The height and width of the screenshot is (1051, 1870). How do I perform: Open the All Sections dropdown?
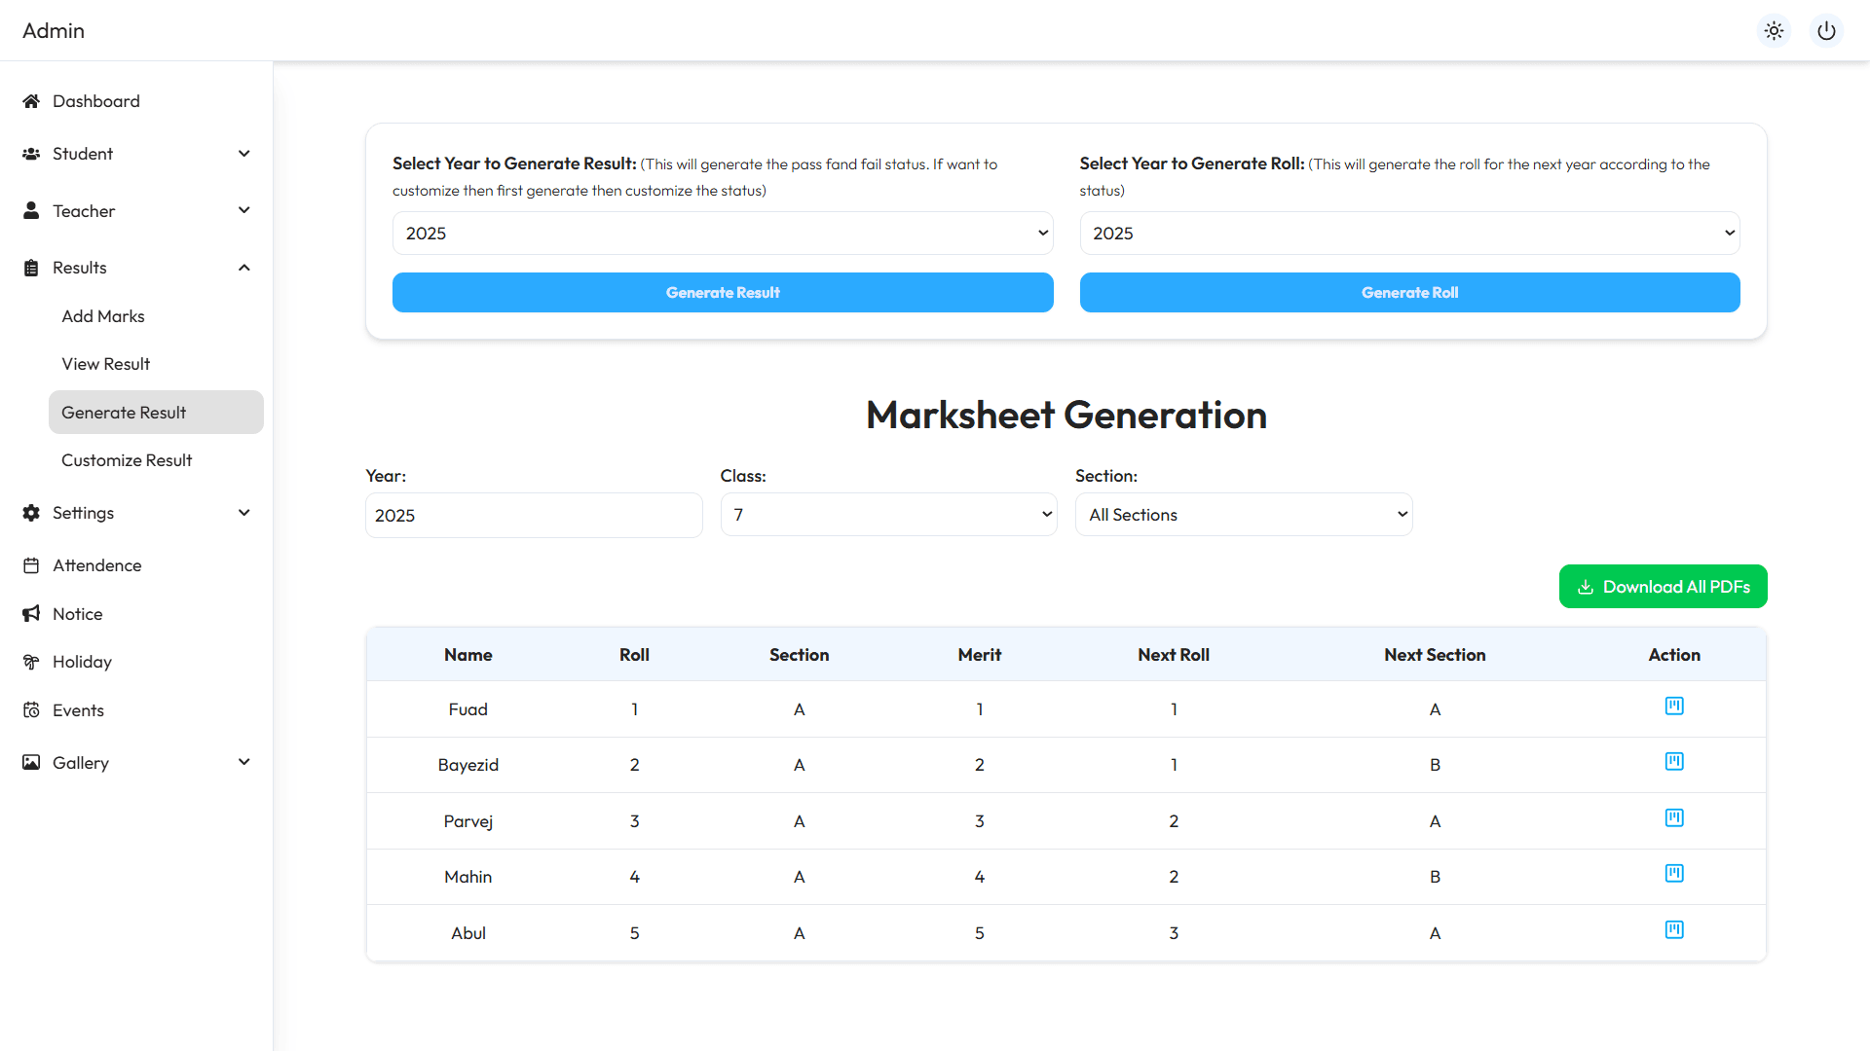[x=1244, y=515]
